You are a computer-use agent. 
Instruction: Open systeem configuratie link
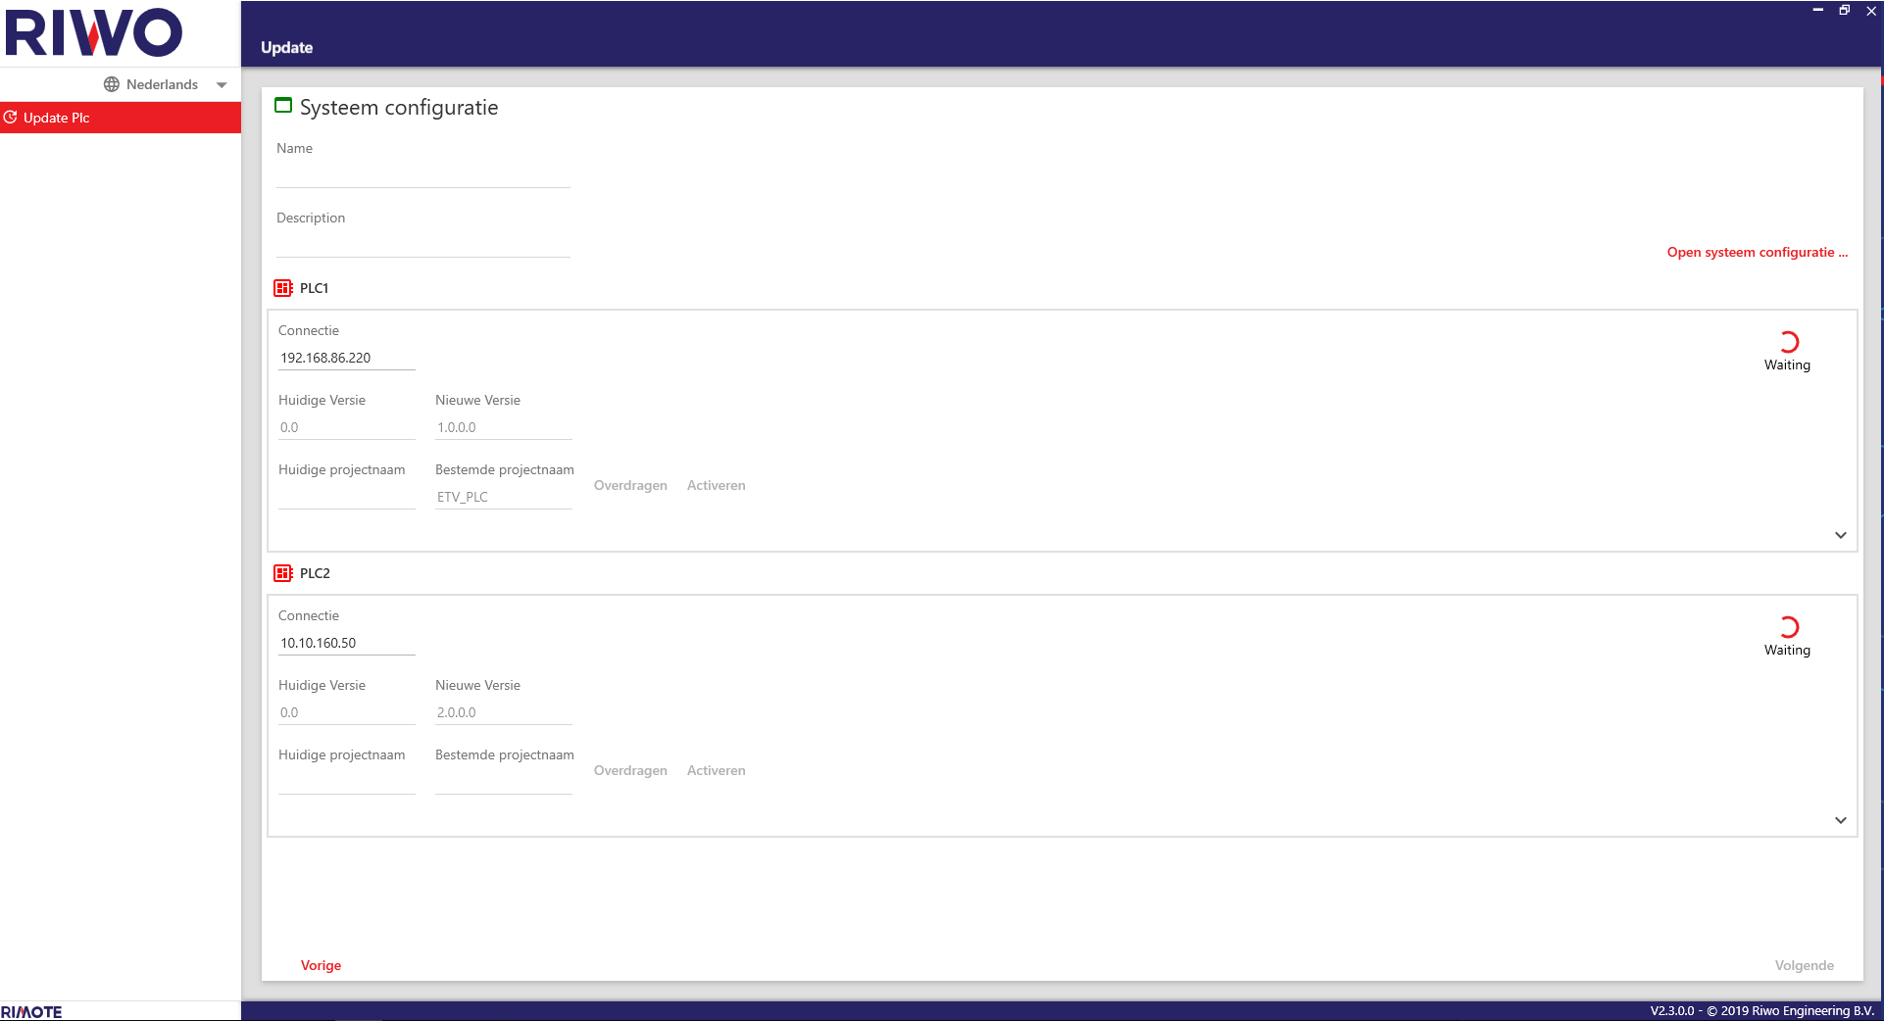tap(1757, 252)
